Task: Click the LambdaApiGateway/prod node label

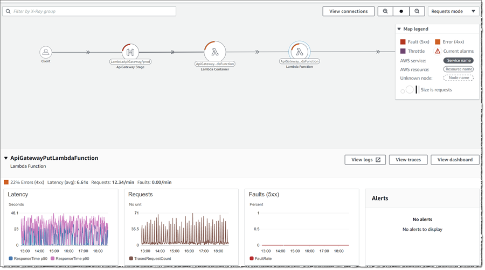Action: click(130, 62)
